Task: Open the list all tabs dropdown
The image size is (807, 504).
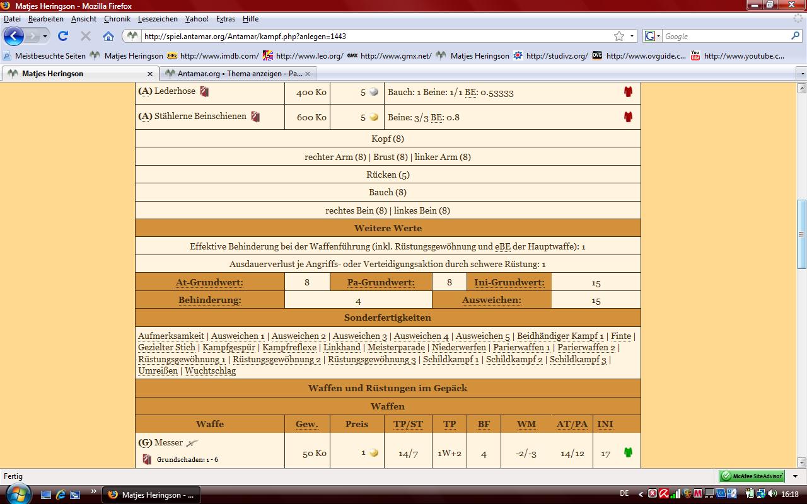Action: point(802,74)
